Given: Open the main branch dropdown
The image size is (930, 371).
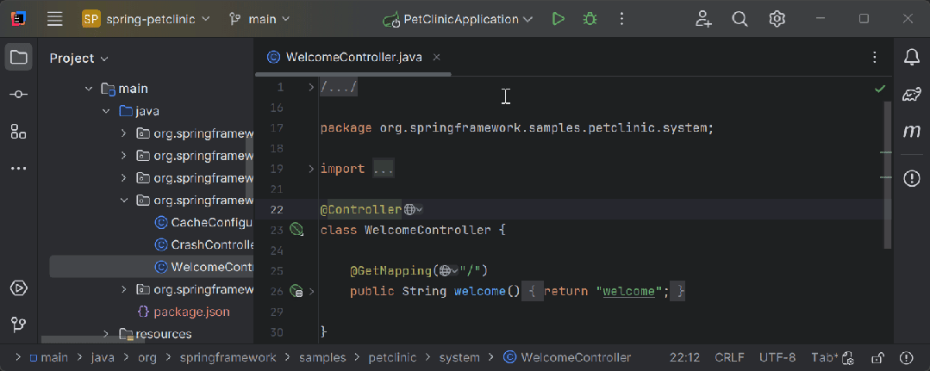Looking at the screenshot, I should point(259,19).
